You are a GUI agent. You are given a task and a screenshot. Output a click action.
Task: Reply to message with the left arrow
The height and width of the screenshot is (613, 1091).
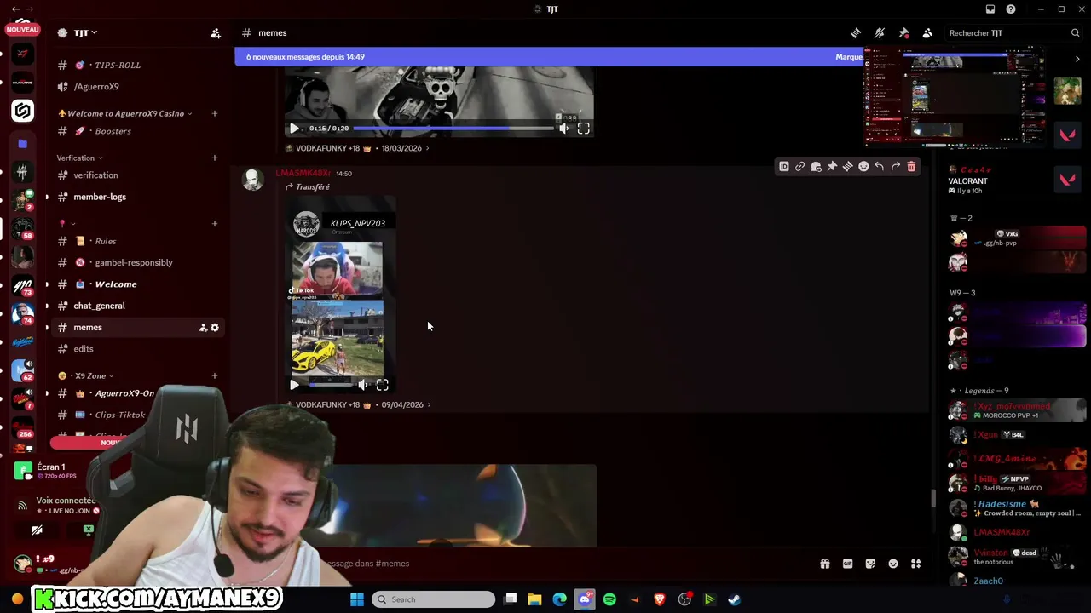coord(880,167)
